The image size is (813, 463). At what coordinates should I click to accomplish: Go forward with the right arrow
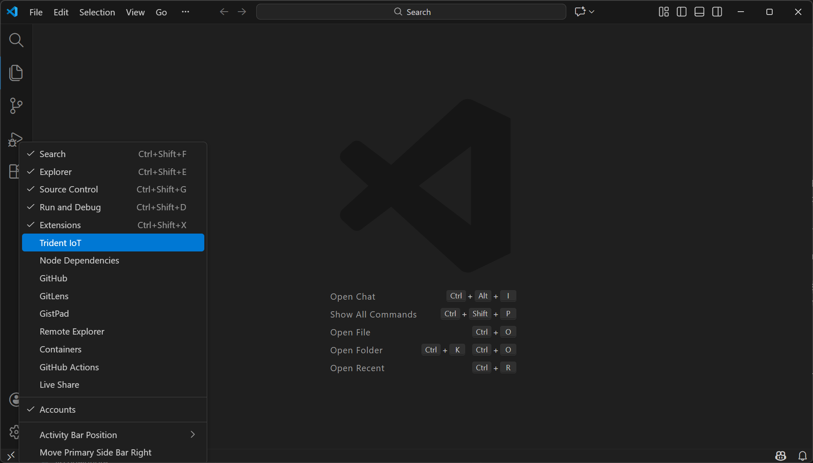tap(242, 12)
